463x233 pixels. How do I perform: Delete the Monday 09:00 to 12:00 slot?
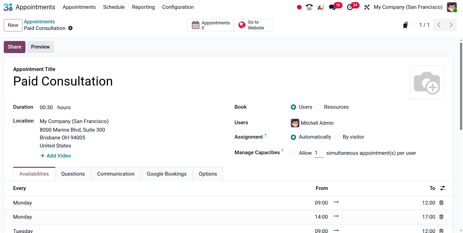[x=441, y=203]
